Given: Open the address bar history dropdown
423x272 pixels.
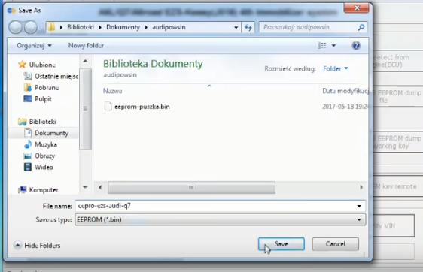Looking at the screenshot, I should (236, 27).
